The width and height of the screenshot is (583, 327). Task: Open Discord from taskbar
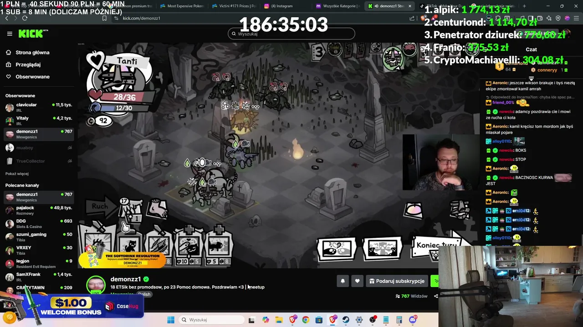pos(413,320)
